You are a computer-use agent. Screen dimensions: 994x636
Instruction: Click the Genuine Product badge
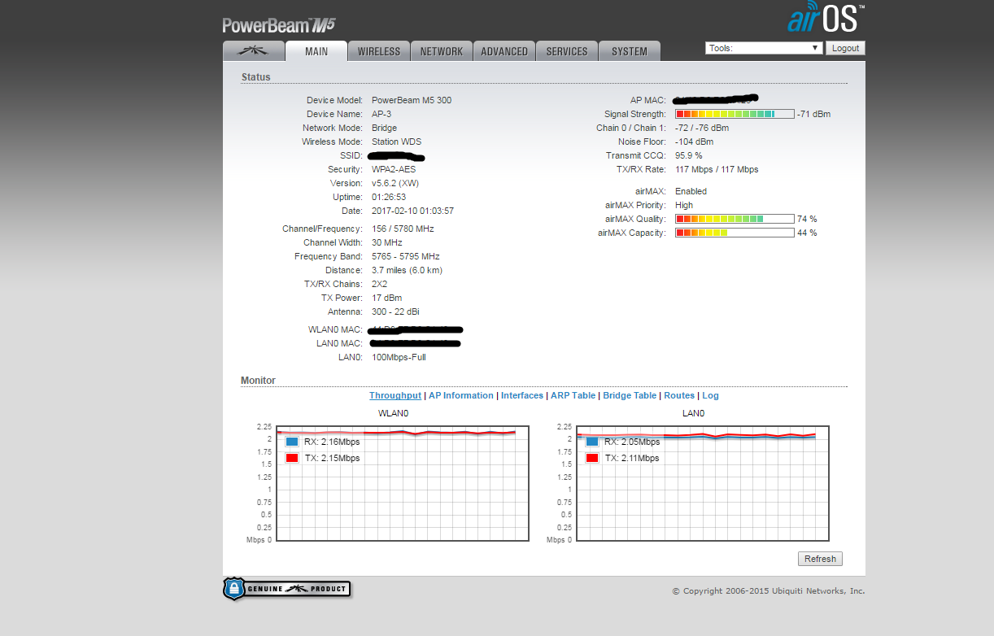tap(286, 589)
